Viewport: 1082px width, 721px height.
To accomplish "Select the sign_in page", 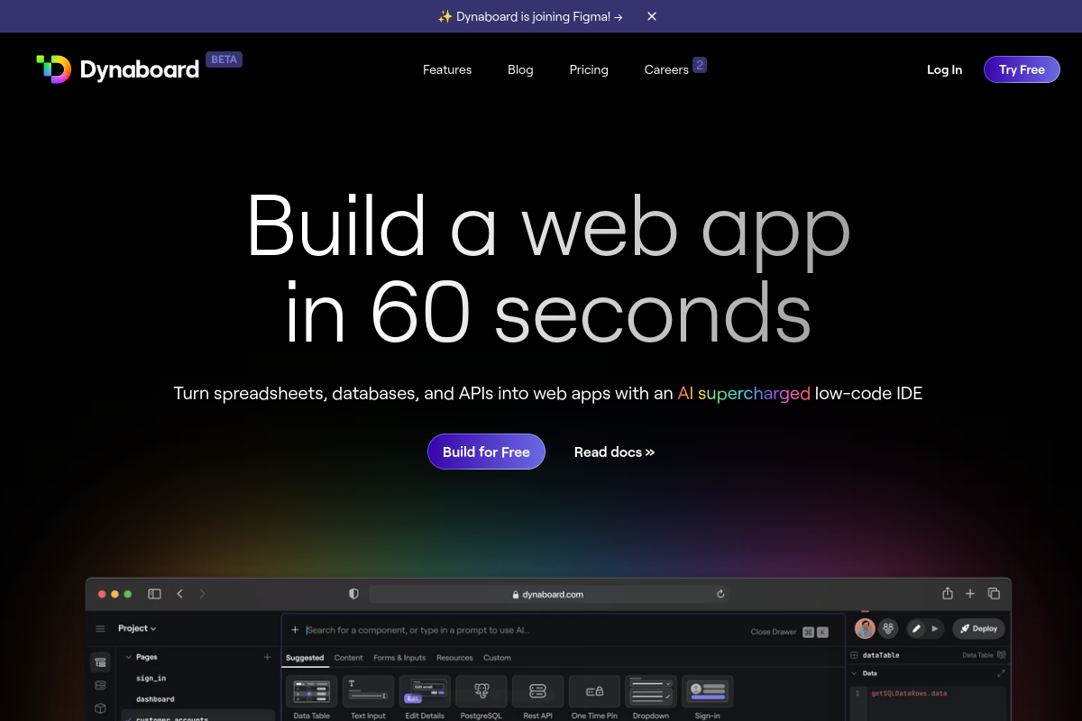I will (x=151, y=678).
